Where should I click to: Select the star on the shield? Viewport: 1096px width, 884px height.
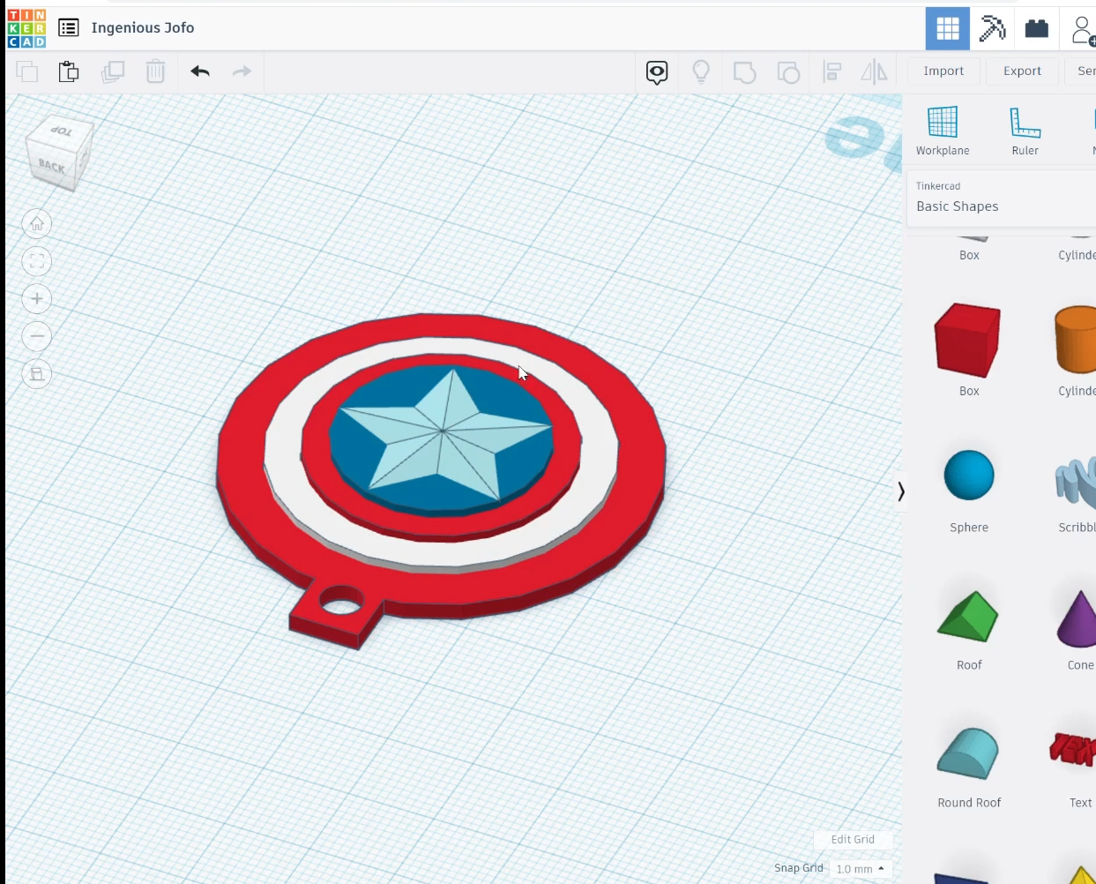(443, 430)
